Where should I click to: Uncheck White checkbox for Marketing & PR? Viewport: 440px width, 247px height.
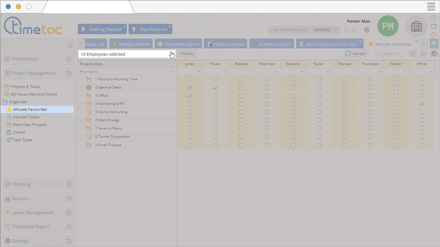(422, 104)
